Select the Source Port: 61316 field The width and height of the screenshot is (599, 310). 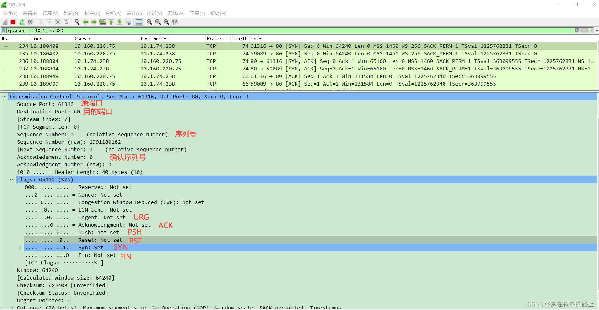click(45, 104)
